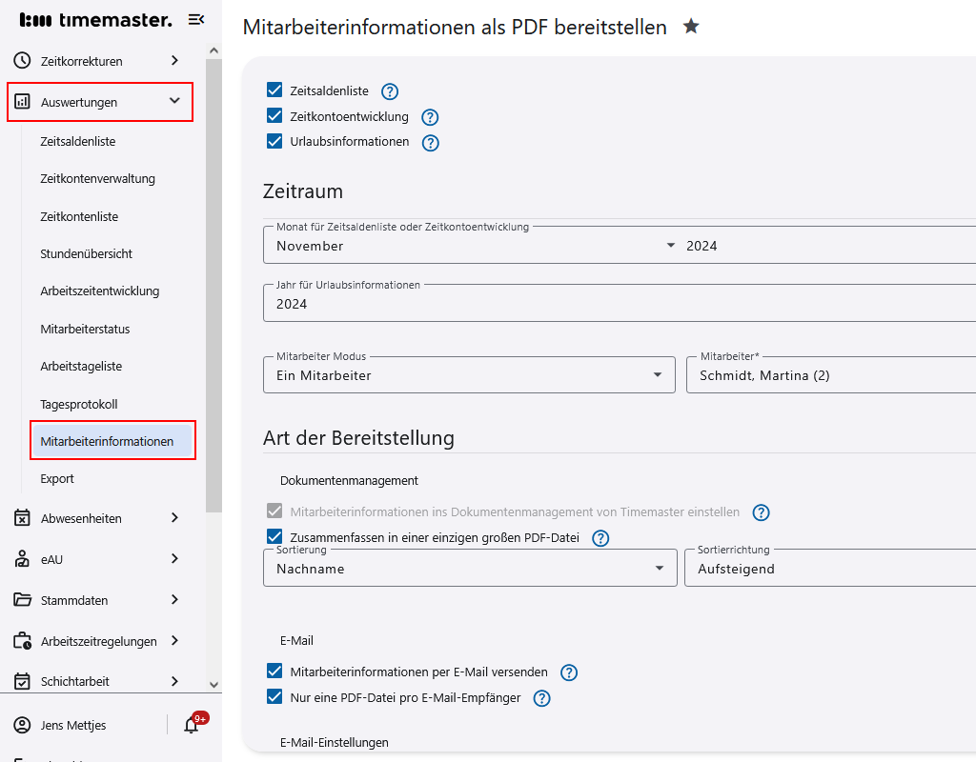Select Tagesprotokoll in sidebar menu

[x=79, y=404]
